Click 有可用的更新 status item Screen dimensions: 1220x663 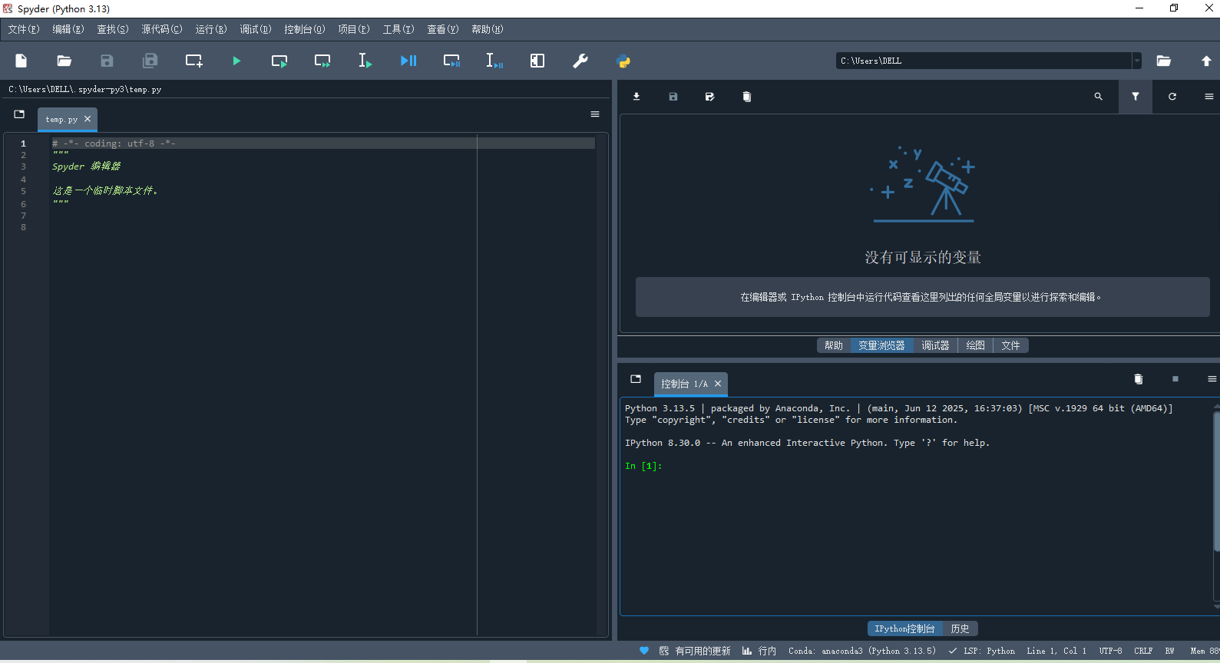tap(695, 651)
